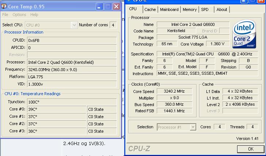This screenshot has width=266, height=156.
Task: Click the CPUID value 0x6FB
Action: (x=72, y=40)
